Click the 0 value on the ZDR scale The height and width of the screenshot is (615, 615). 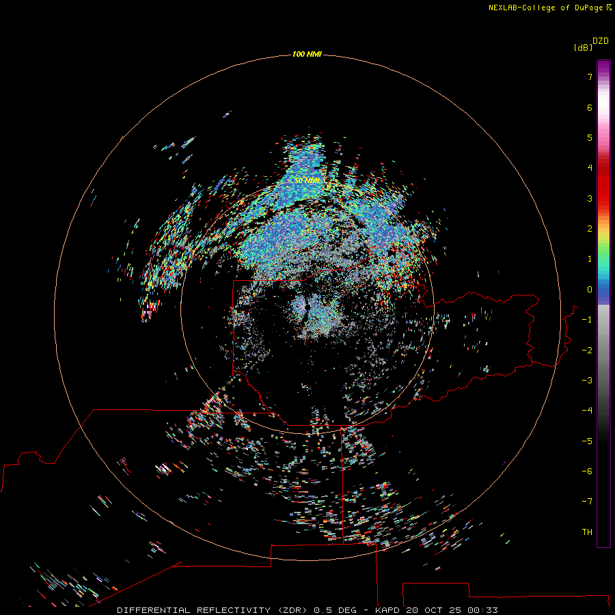tap(590, 290)
